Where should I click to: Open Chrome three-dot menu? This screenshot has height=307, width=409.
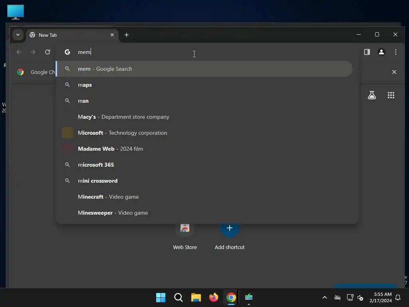[x=396, y=52]
